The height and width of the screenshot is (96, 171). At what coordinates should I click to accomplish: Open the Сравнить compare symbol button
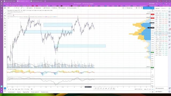pos(30,8)
